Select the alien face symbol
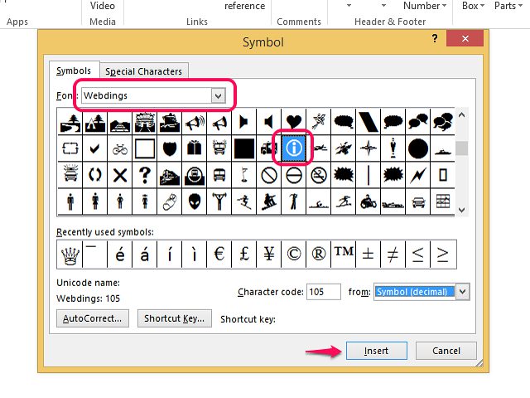This screenshot has height=398, width=530. click(195, 201)
